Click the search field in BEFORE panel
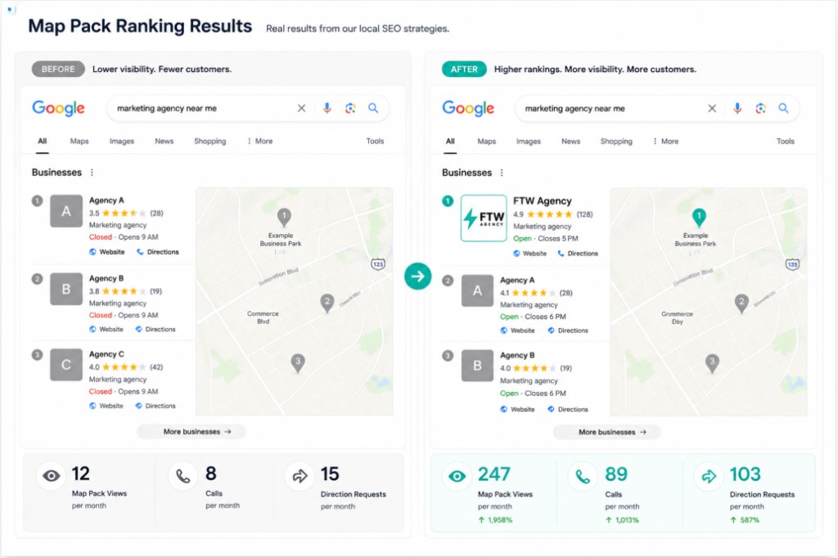The height and width of the screenshot is (558, 838). coord(248,109)
